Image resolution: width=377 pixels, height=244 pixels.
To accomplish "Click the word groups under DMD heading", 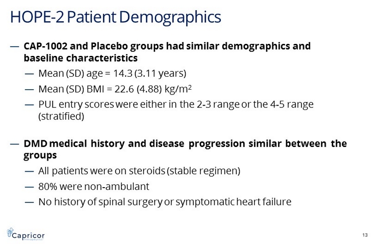I will pos(40,156).
